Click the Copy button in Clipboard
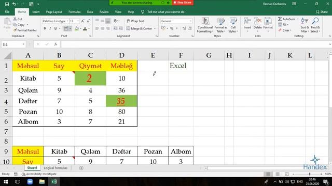 point(19,25)
